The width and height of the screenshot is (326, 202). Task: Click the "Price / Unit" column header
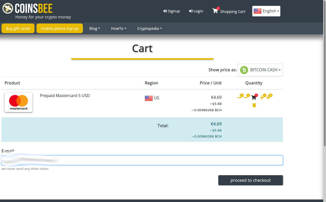point(211,83)
